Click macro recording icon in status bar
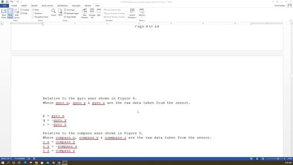293x165 pixels. pyautogui.click(x=34, y=159)
